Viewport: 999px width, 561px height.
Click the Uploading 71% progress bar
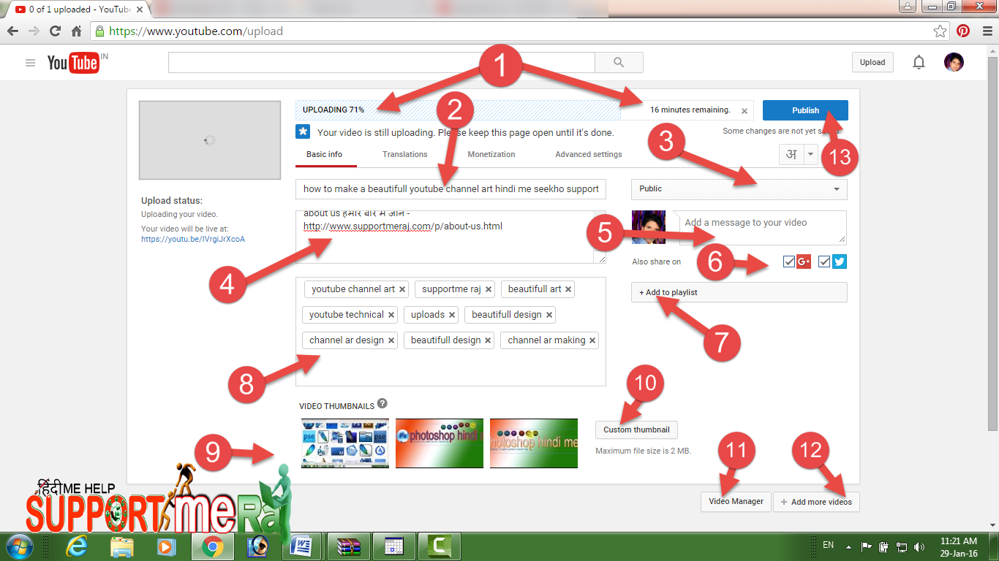(x=459, y=110)
